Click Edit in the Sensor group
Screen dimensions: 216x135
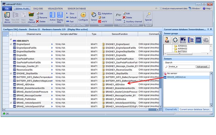102,17
